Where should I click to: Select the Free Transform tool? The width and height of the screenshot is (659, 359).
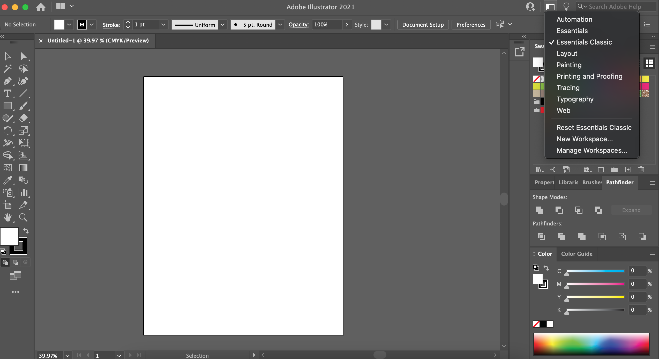23,143
